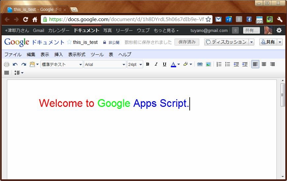The image size is (287, 181).
Task: Toggle italic formatting
Action: pos(156,64)
